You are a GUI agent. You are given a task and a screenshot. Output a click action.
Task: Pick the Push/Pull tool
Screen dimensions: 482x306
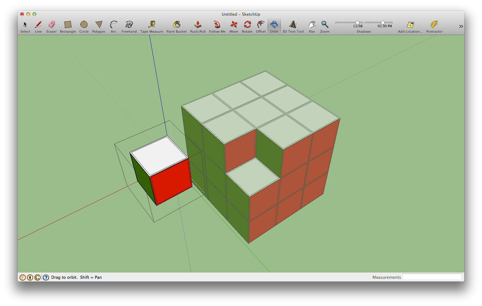pos(198,25)
